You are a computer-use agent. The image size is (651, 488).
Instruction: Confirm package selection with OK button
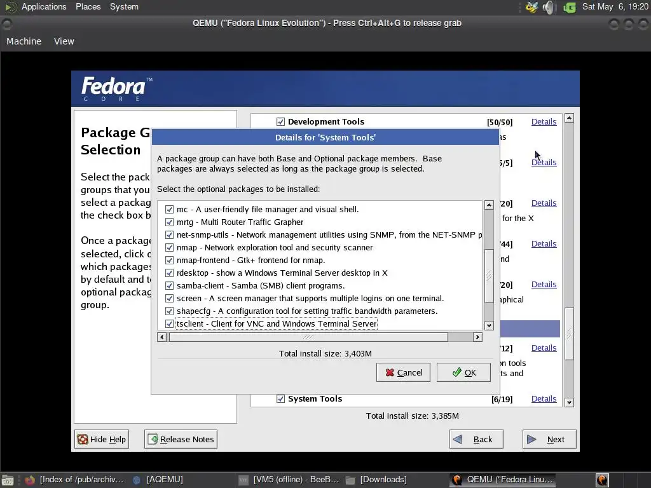[x=463, y=372]
